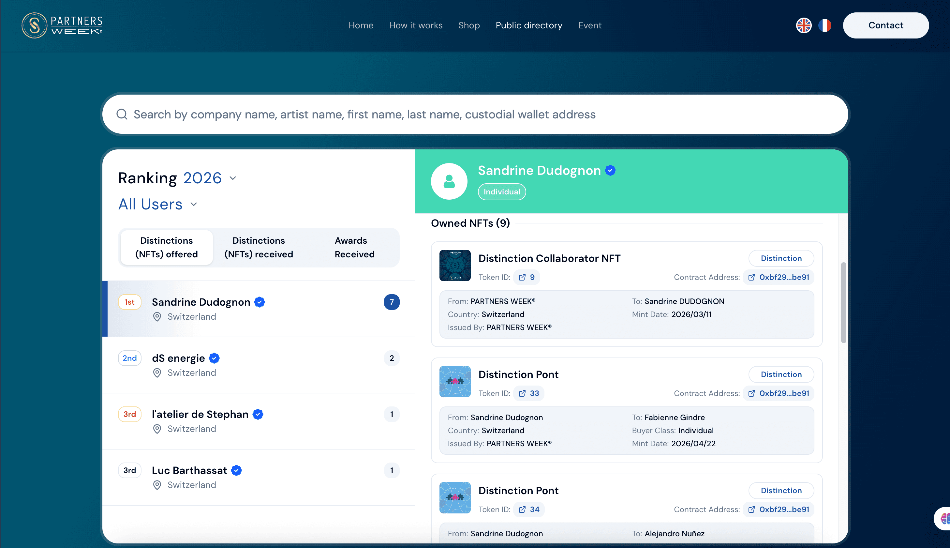Open external link icon for Token 33
The width and height of the screenshot is (950, 548).
[522, 393]
